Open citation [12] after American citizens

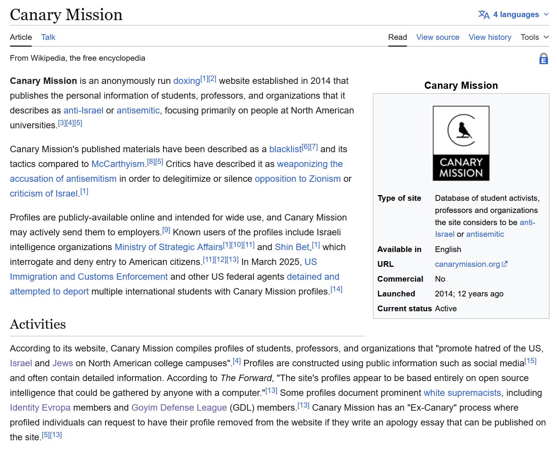click(x=221, y=260)
